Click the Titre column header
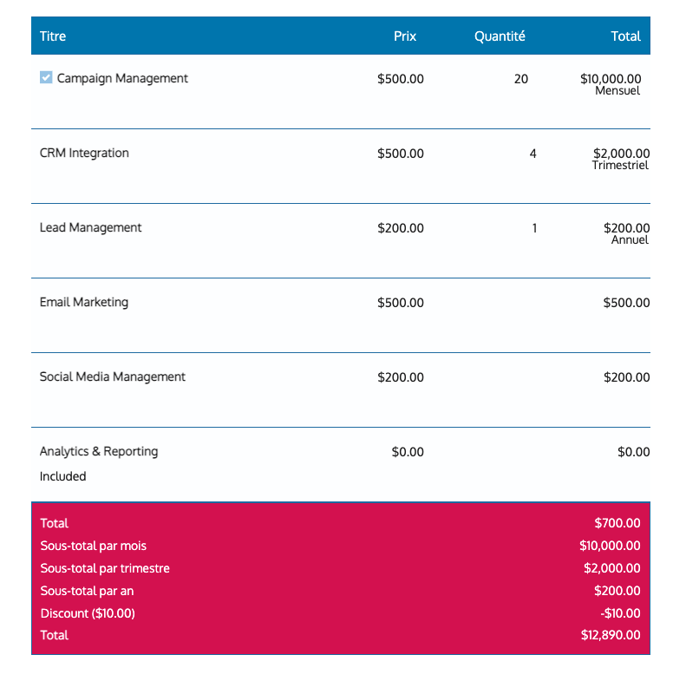This screenshot has height=681, width=673. pyautogui.click(x=53, y=36)
